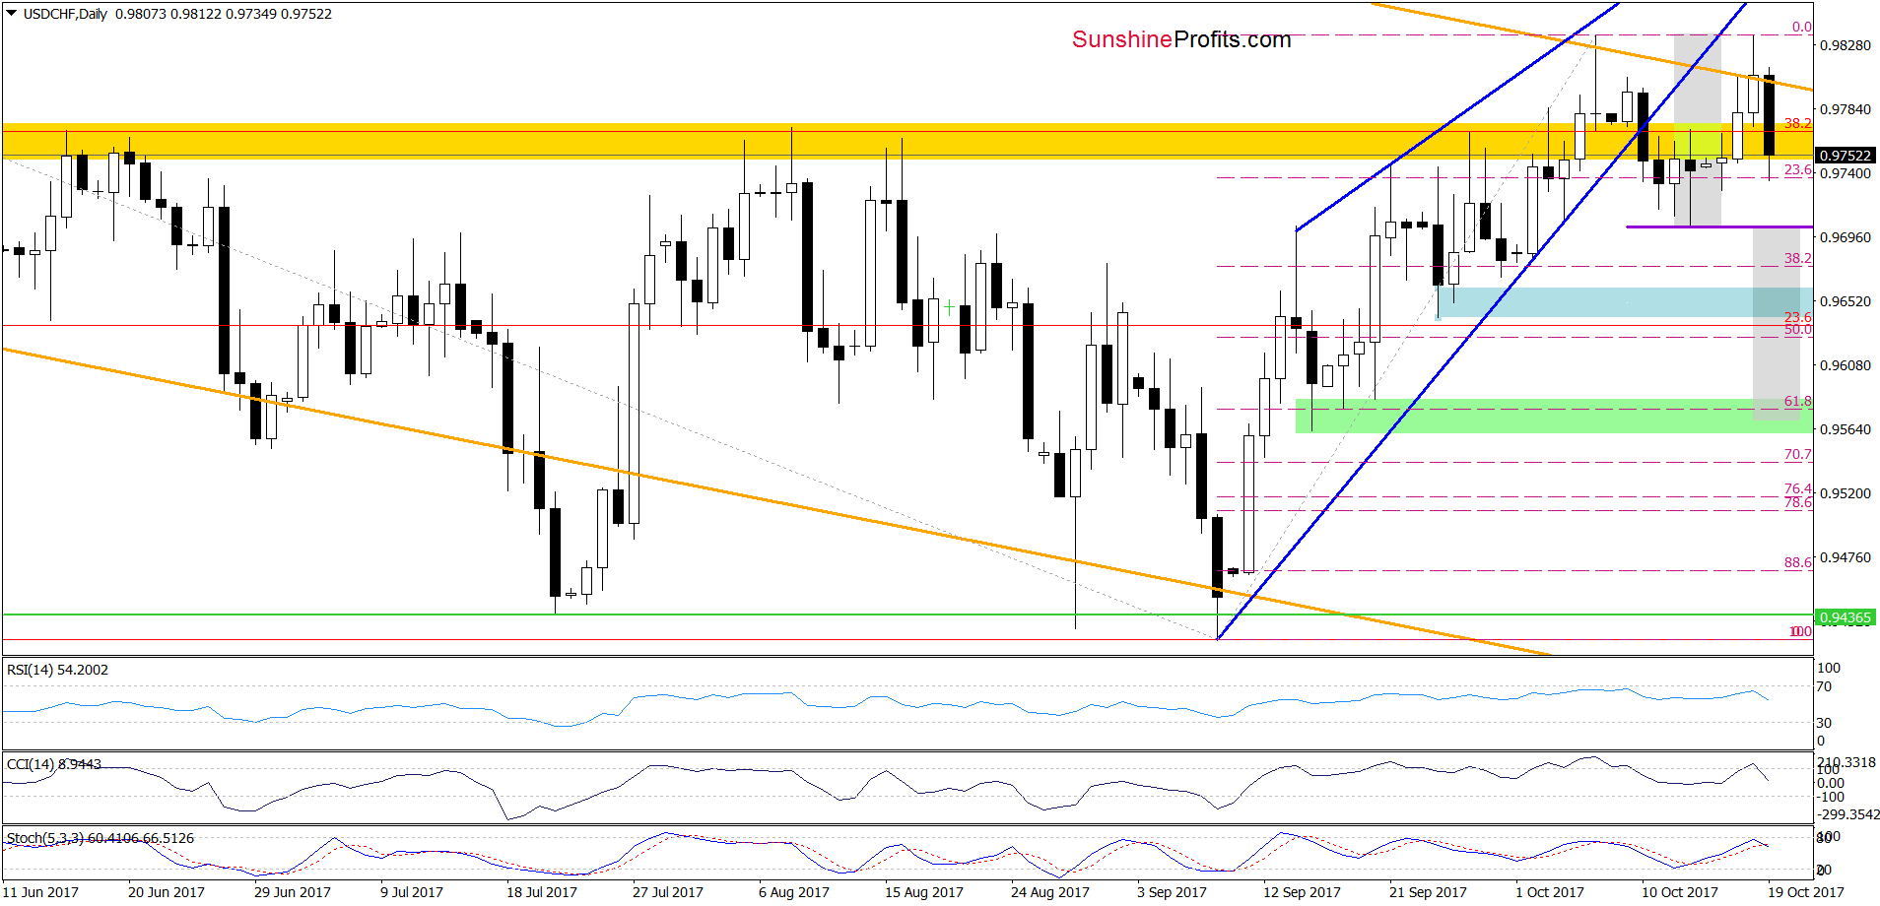Click the 24 Aug 2017 date label
The width and height of the screenshot is (1880, 906).
coord(1050,892)
